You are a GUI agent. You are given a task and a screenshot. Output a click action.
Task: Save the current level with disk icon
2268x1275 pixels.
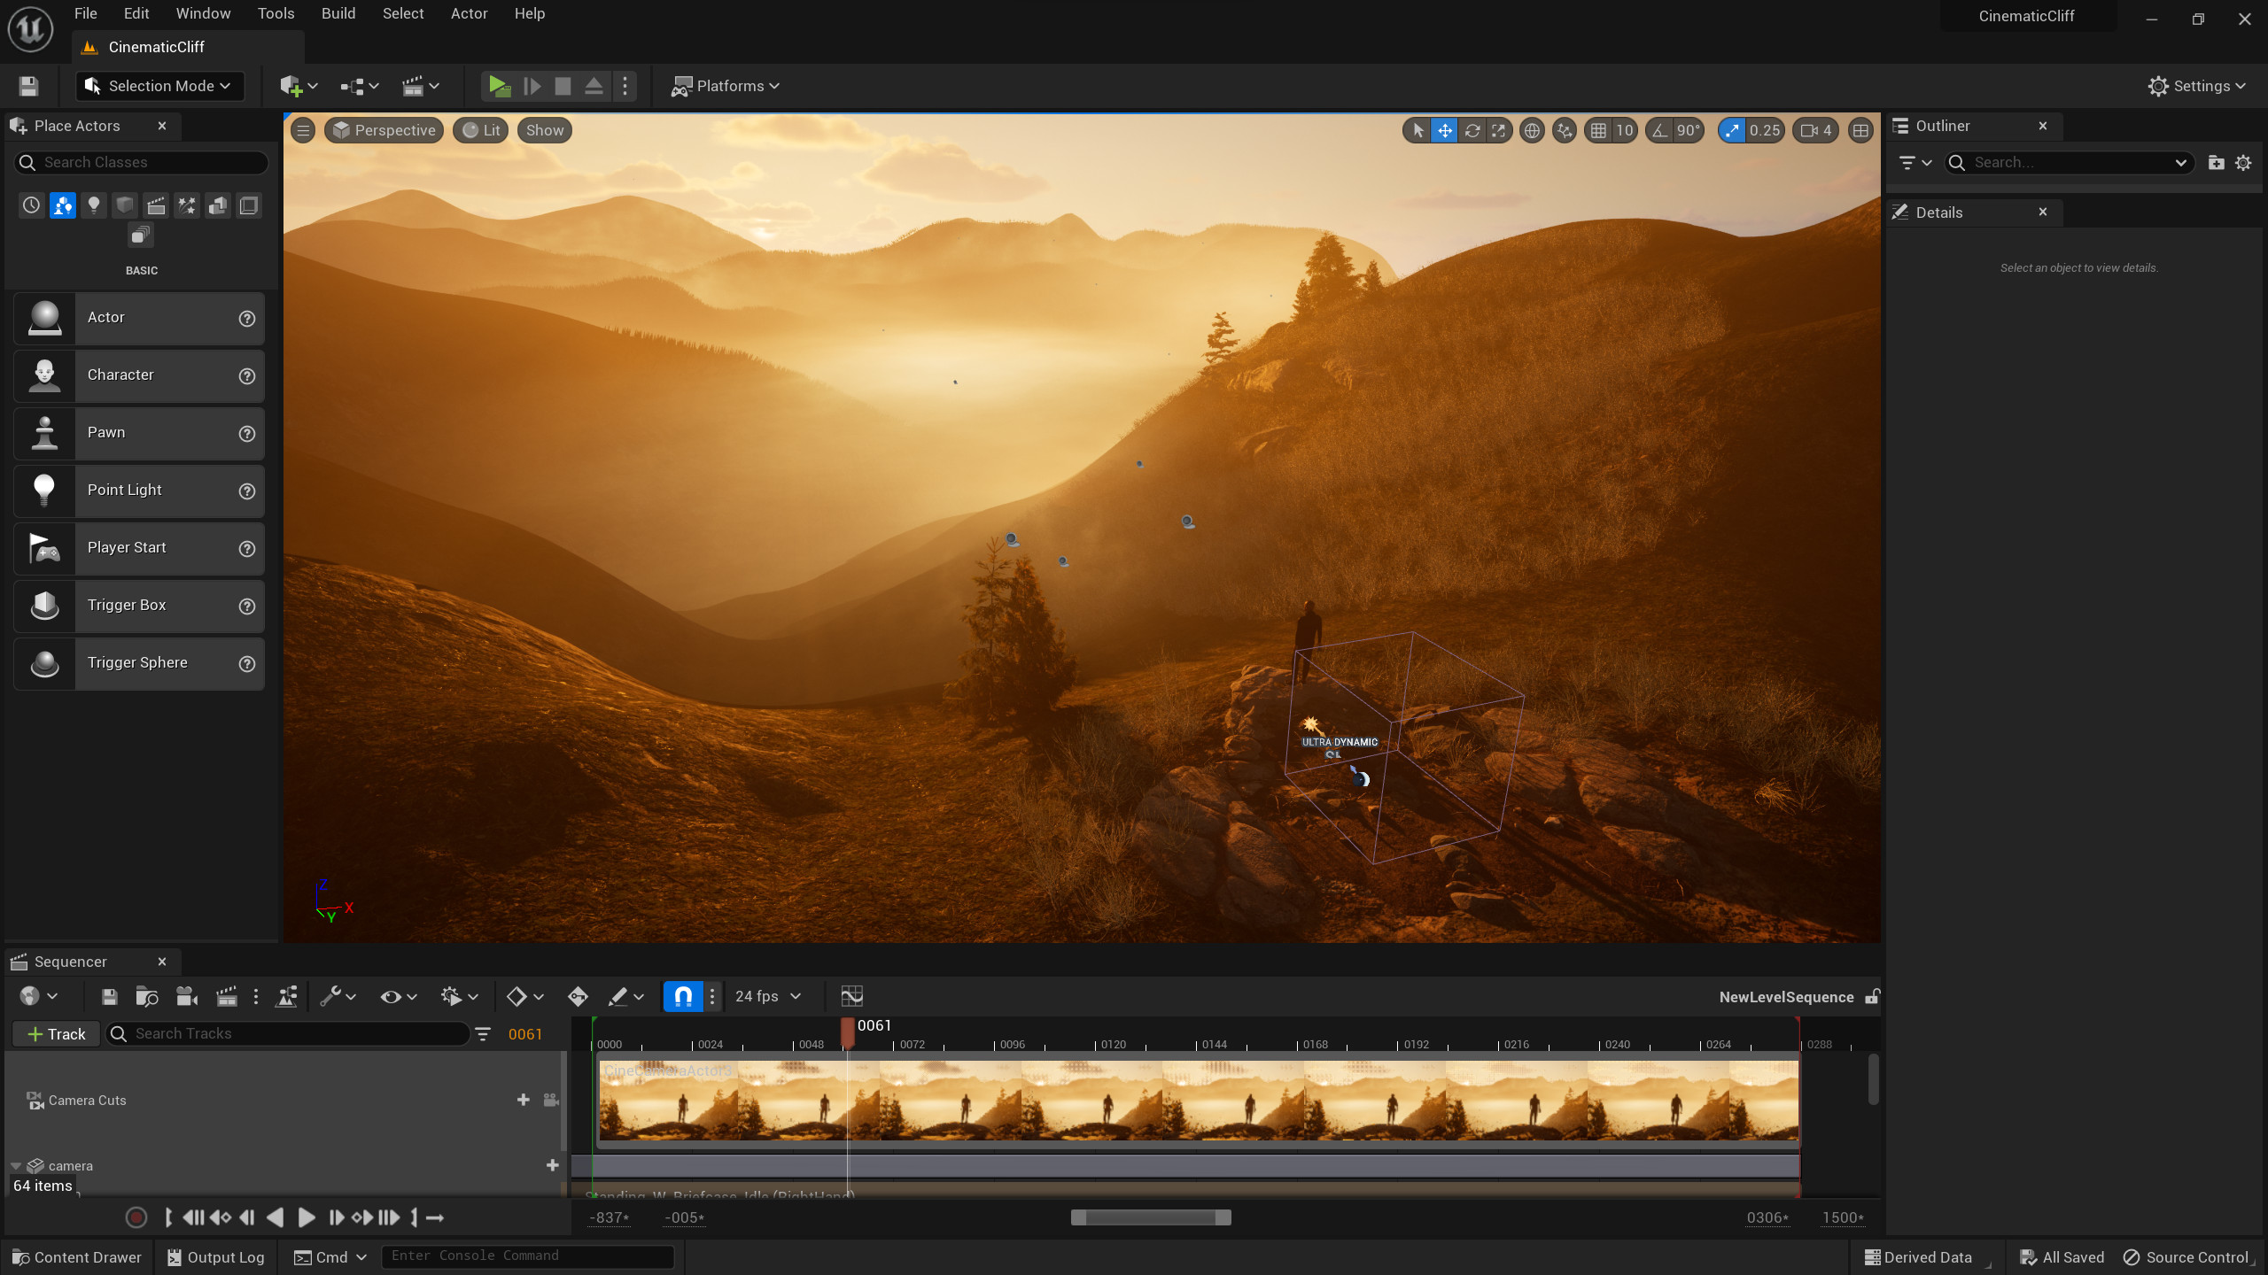coord(28,86)
